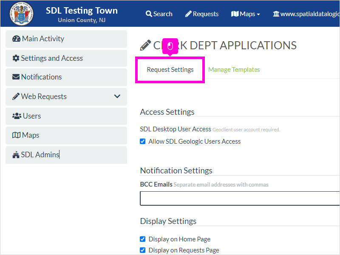Open SDL Admins in the sidebar

(66, 155)
